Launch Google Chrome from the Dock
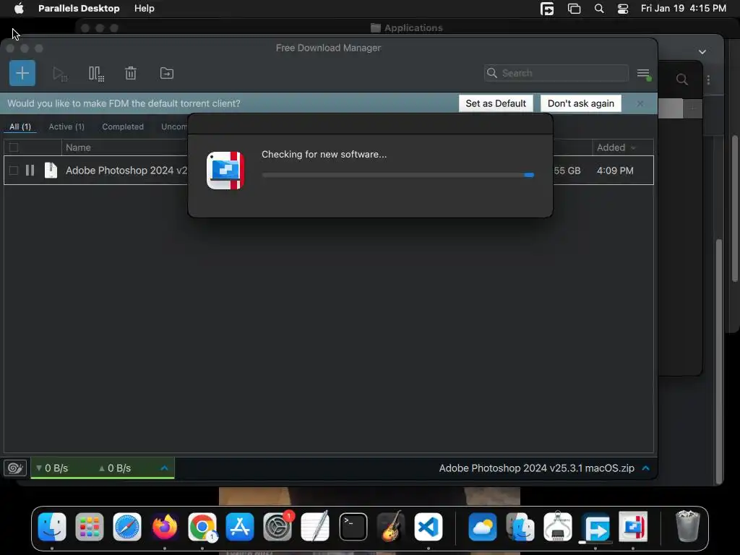740x555 pixels. pyautogui.click(x=202, y=527)
